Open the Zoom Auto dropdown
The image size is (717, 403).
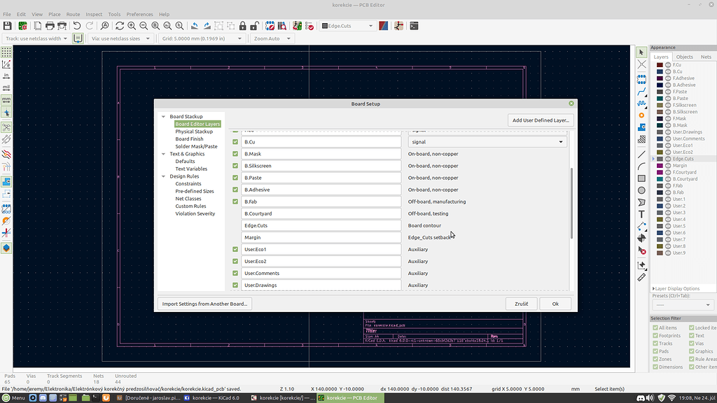click(272, 38)
